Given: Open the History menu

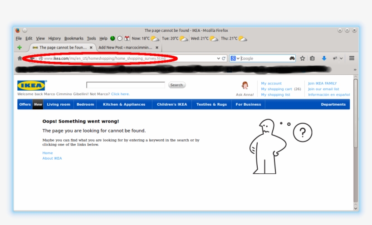Looking at the screenshot, I should point(54,38).
